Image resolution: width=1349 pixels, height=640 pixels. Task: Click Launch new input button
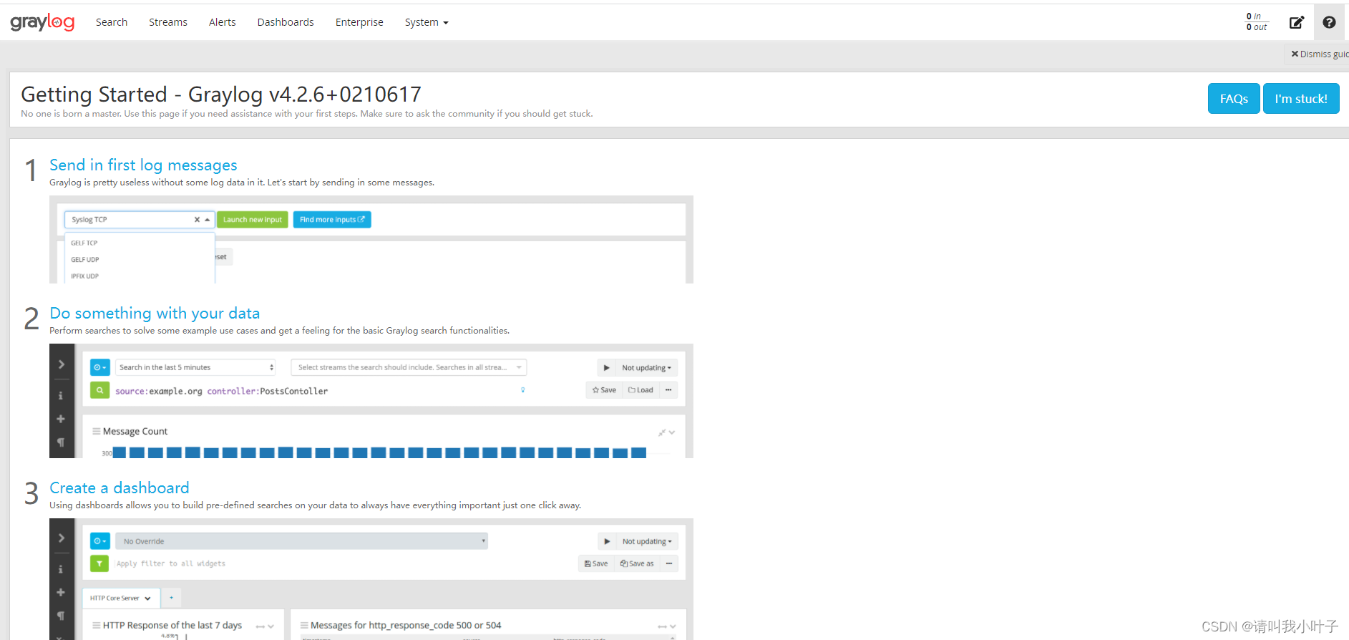(252, 220)
